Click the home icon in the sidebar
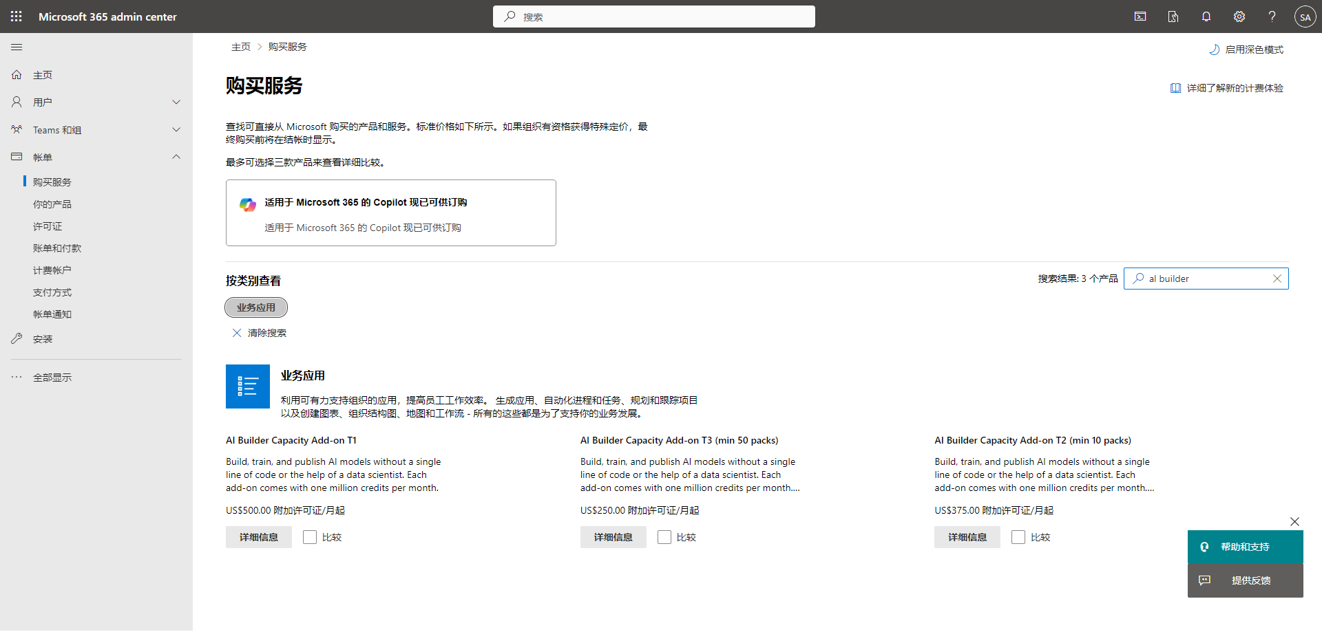1322x632 pixels. (x=17, y=74)
